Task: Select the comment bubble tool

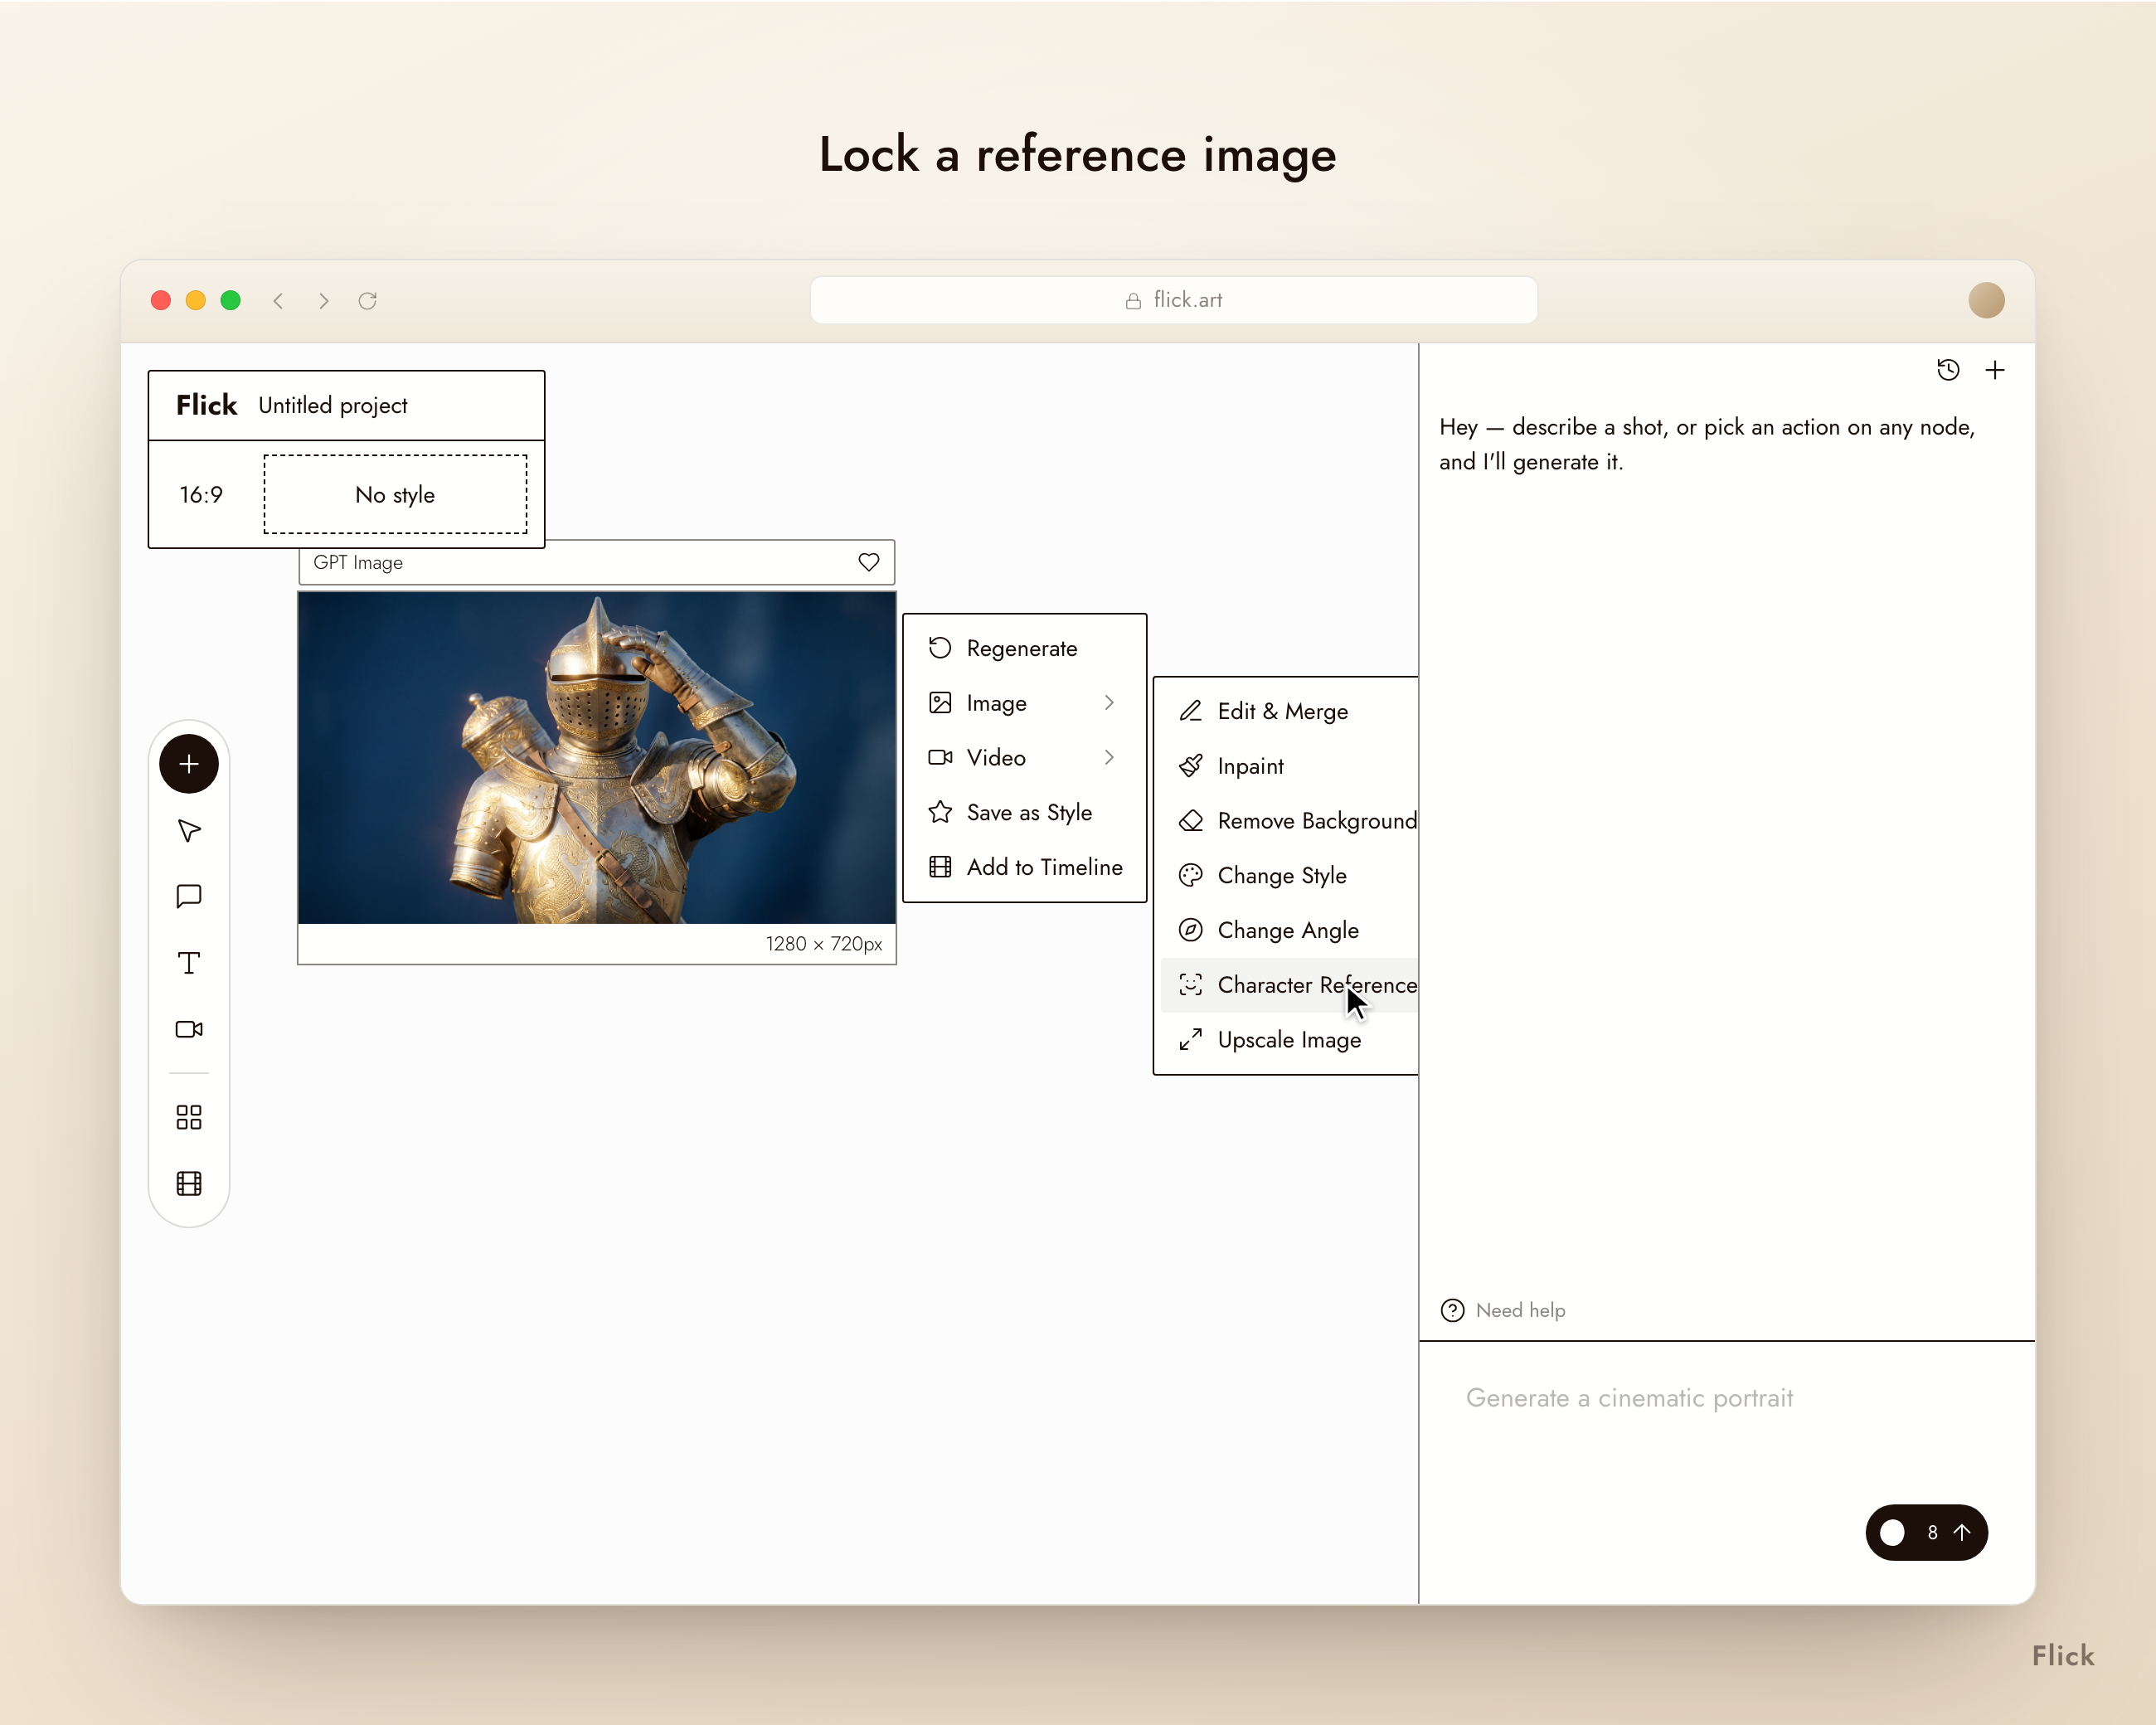Action: [x=189, y=896]
